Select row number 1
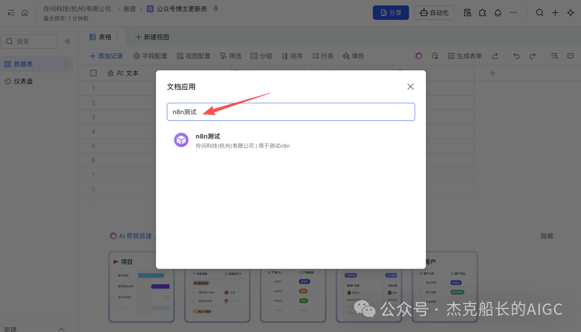Image resolution: width=581 pixels, height=332 pixels. pos(94,88)
